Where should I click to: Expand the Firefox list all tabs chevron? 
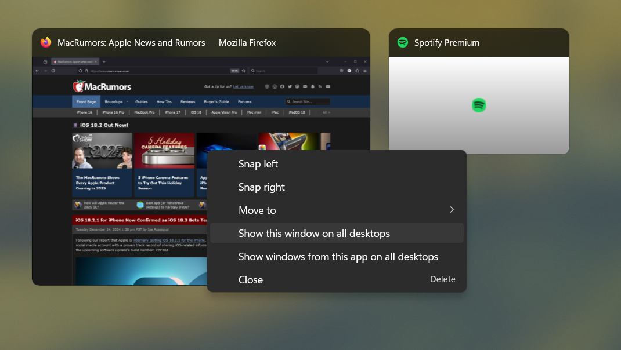coord(328,61)
